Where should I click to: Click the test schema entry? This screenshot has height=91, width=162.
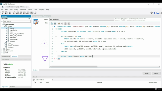[x=7, y=53]
